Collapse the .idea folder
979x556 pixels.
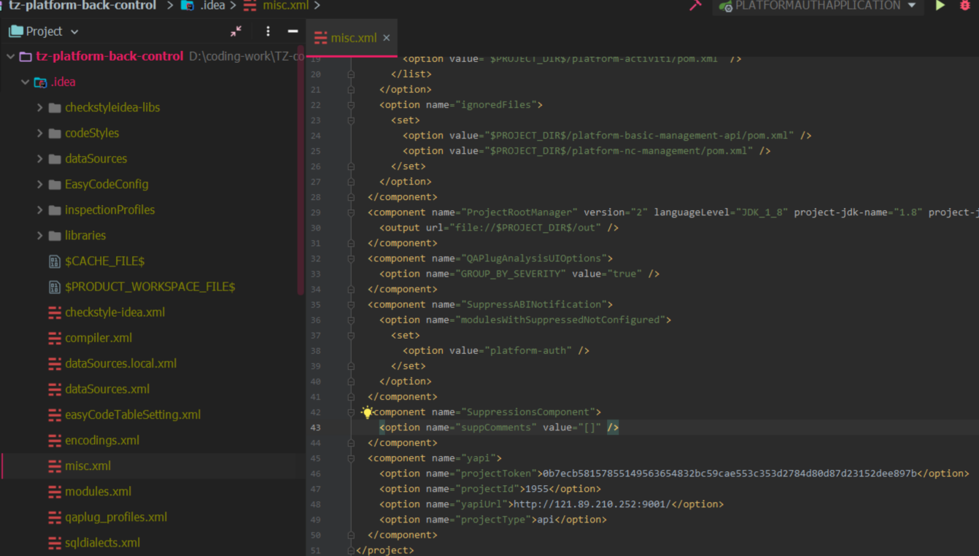click(25, 82)
